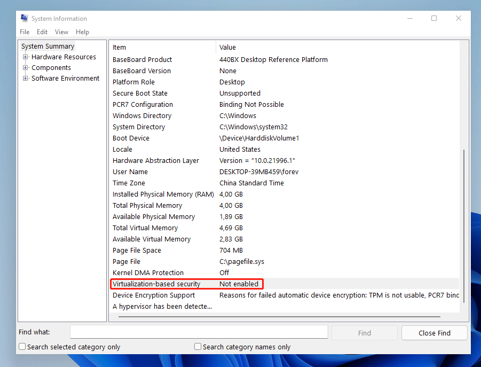Open the Edit menu
This screenshot has height=367, width=481.
(x=42, y=32)
